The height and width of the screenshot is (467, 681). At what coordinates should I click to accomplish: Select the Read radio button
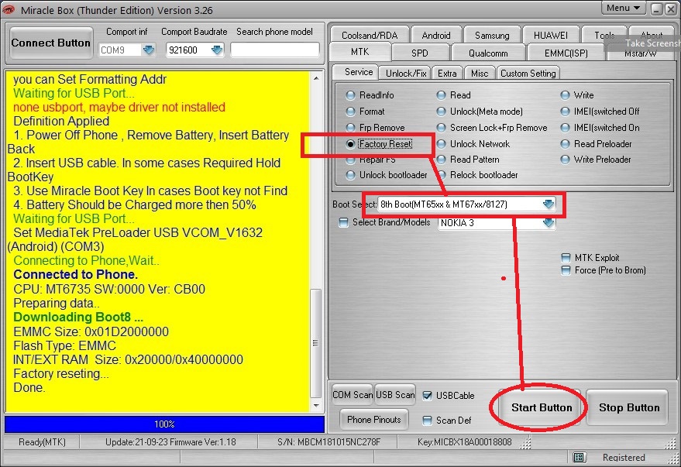click(442, 95)
